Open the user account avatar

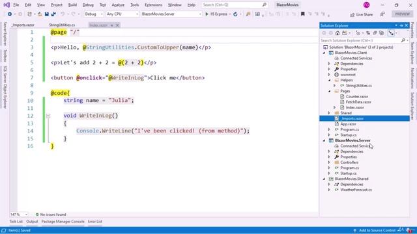(x=366, y=5)
